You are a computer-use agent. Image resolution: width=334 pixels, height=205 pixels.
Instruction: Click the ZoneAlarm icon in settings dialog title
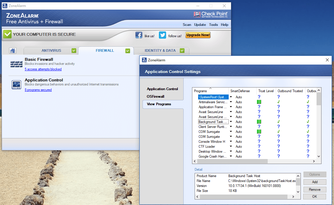click(x=144, y=60)
